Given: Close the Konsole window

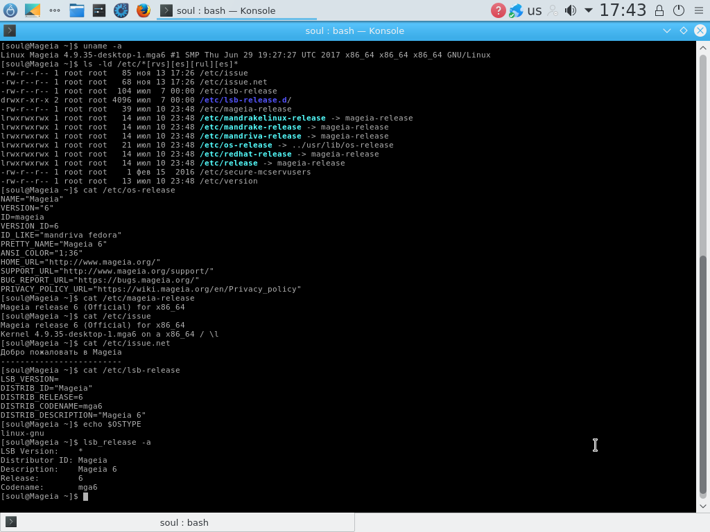Looking at the screenshot, I should (x=700, y=30).
